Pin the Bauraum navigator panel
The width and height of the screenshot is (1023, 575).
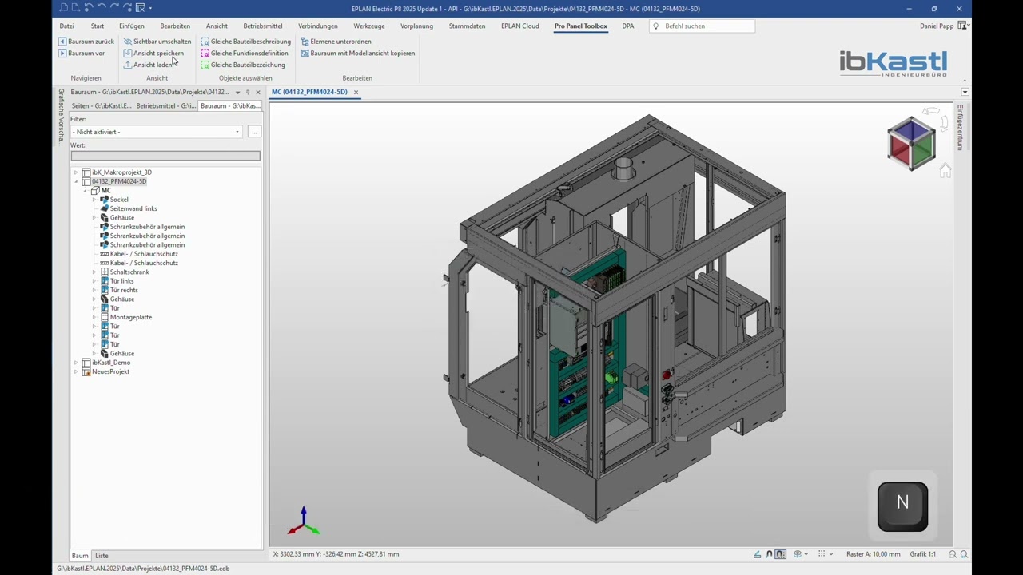coord(248,92)
